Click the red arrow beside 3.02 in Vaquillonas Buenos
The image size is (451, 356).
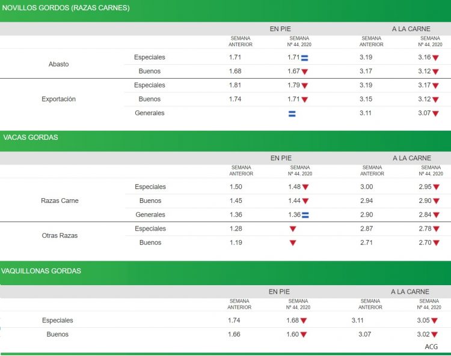click(x=434, y=335)
